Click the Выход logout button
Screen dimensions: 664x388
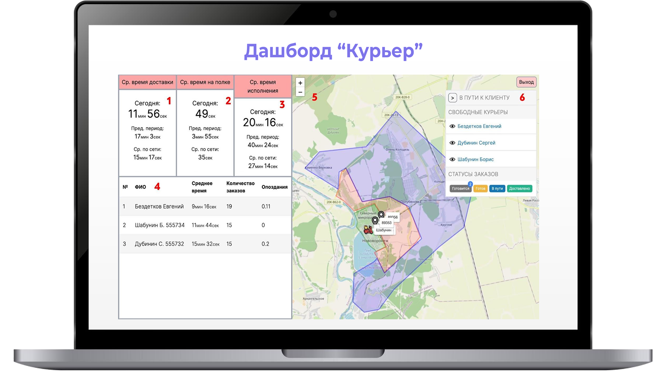click(526, 82)
